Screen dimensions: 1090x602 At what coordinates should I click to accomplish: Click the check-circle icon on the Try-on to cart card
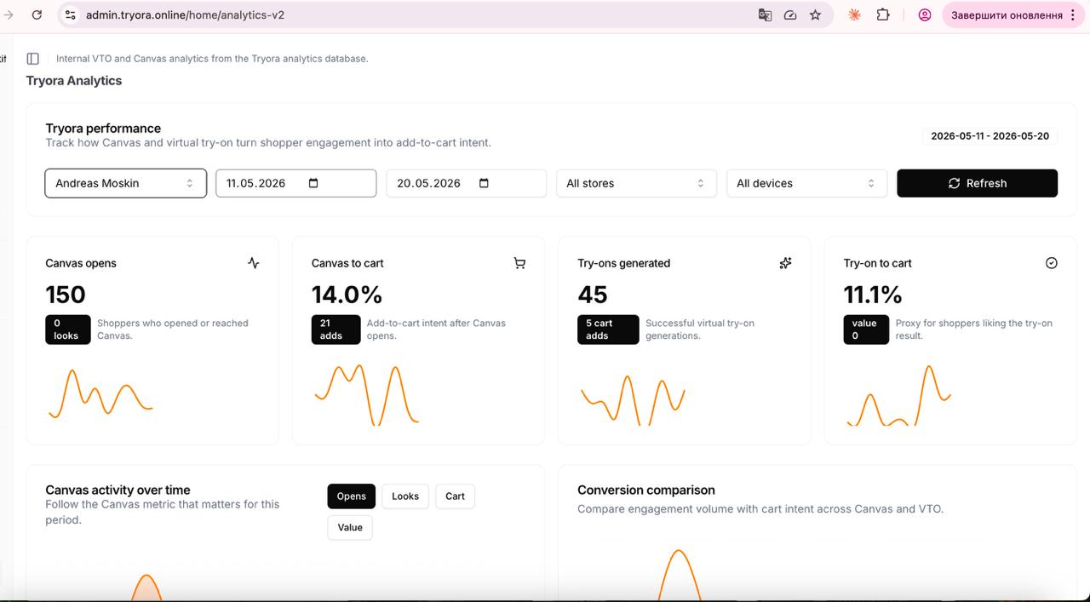click(x=1051, y=263)
